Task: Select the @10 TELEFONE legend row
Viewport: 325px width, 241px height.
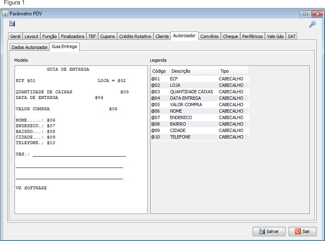Action: pyautogui.click(x=199, y=137)
